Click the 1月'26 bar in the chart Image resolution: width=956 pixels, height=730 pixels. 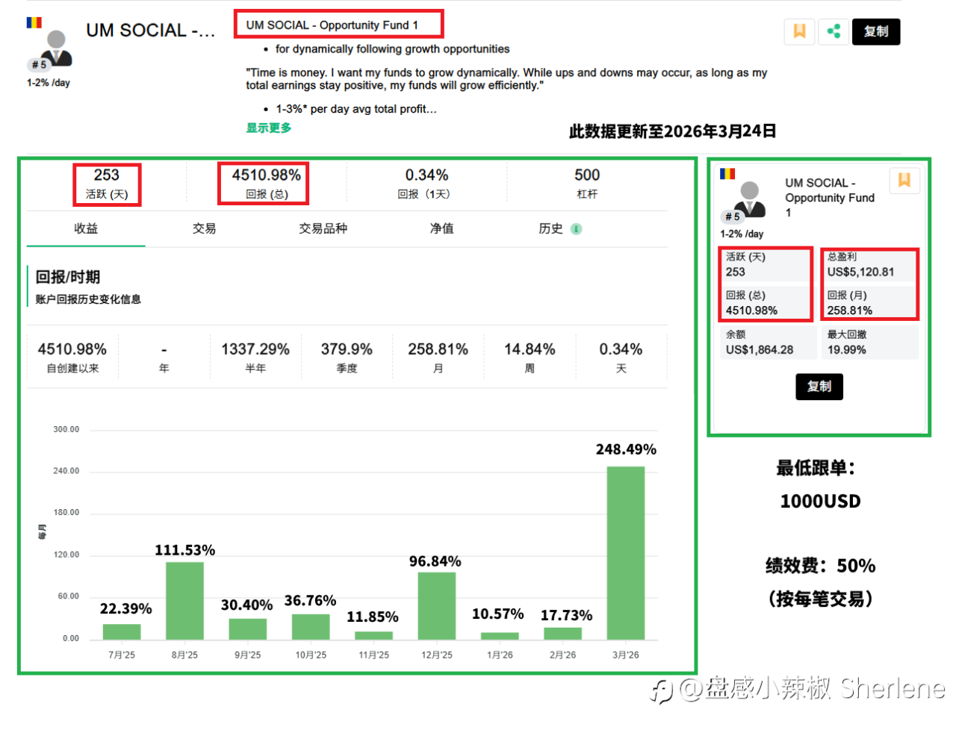(x=500, y=636)
